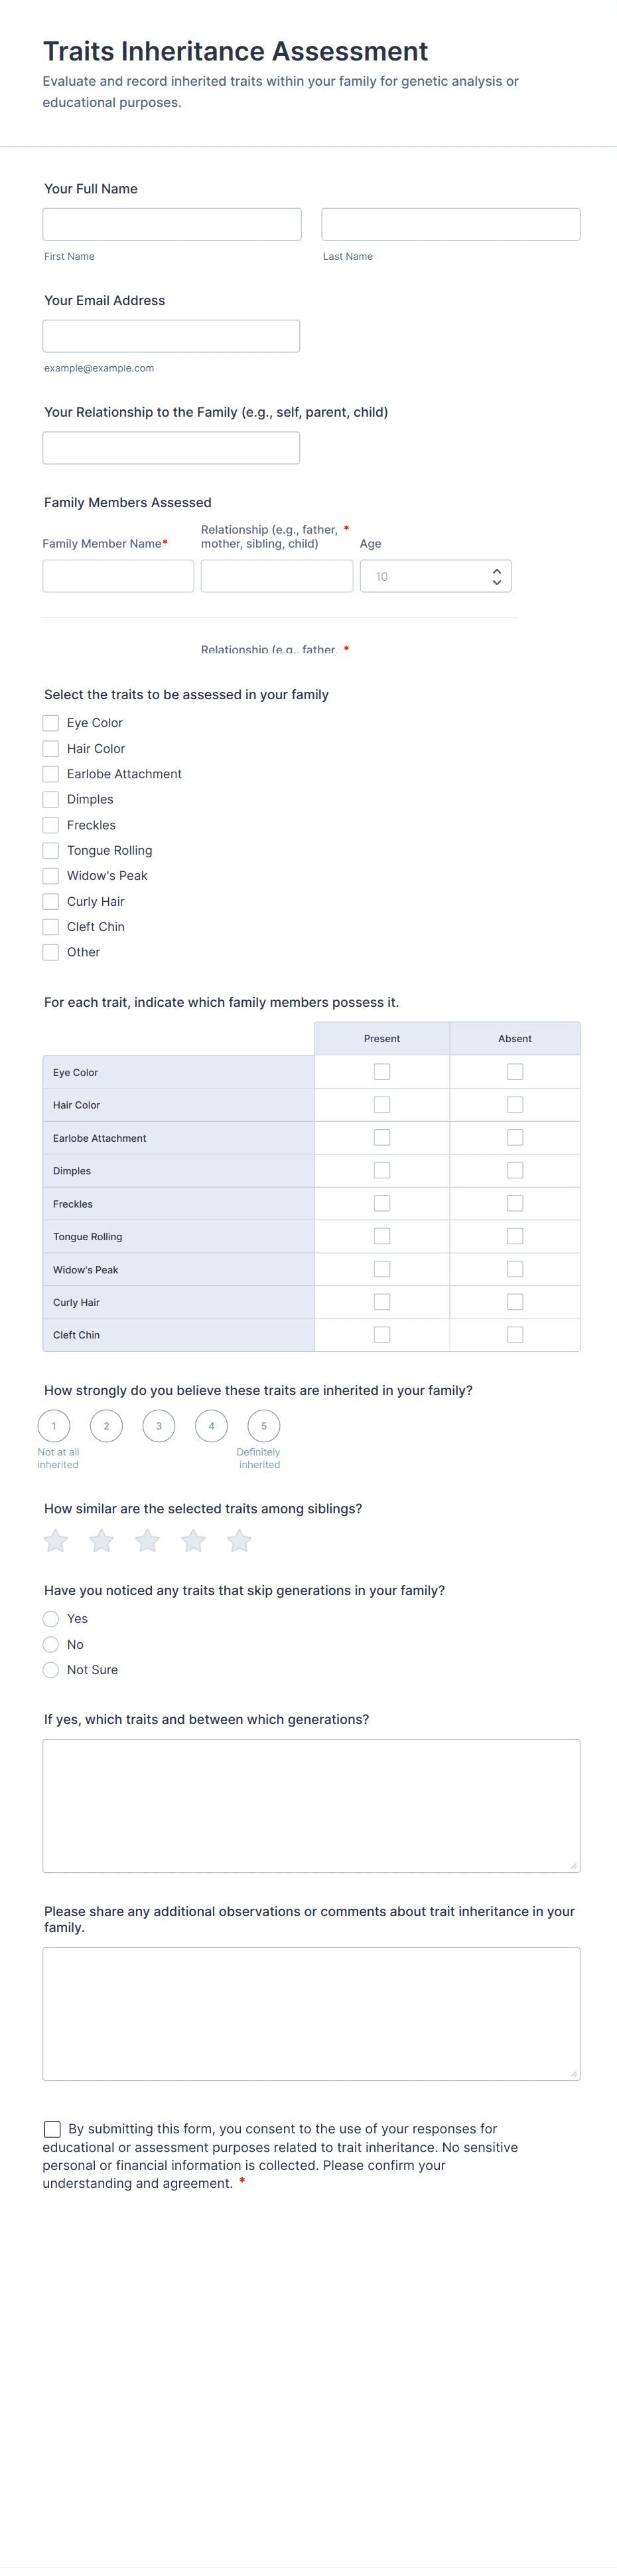
Task: Mark Eye Color as Present in the table
Action: [x=381, y=1071]
